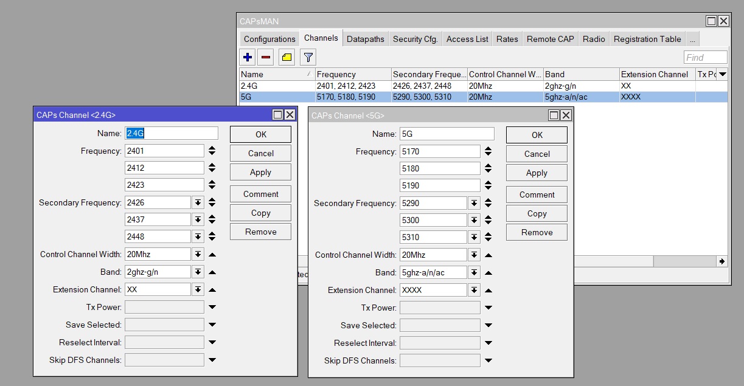The image size is (744, 386).
Task: Click Apply in the 2.4G channel dialog
Action: point(260,173)
